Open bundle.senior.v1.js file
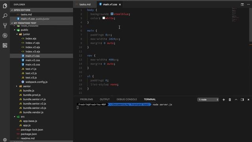Viewport: 252px width, 142px height. [41, 99]
